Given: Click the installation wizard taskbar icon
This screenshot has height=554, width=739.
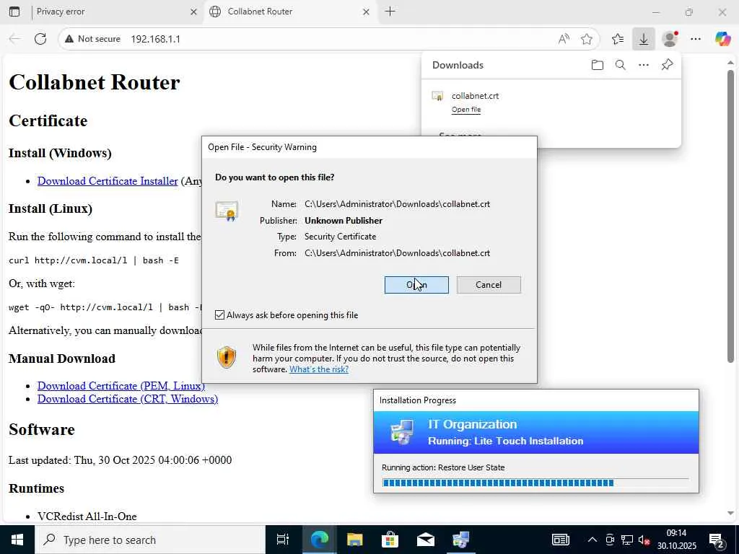Looking at the screenshot, I should [x=460, y=540].
